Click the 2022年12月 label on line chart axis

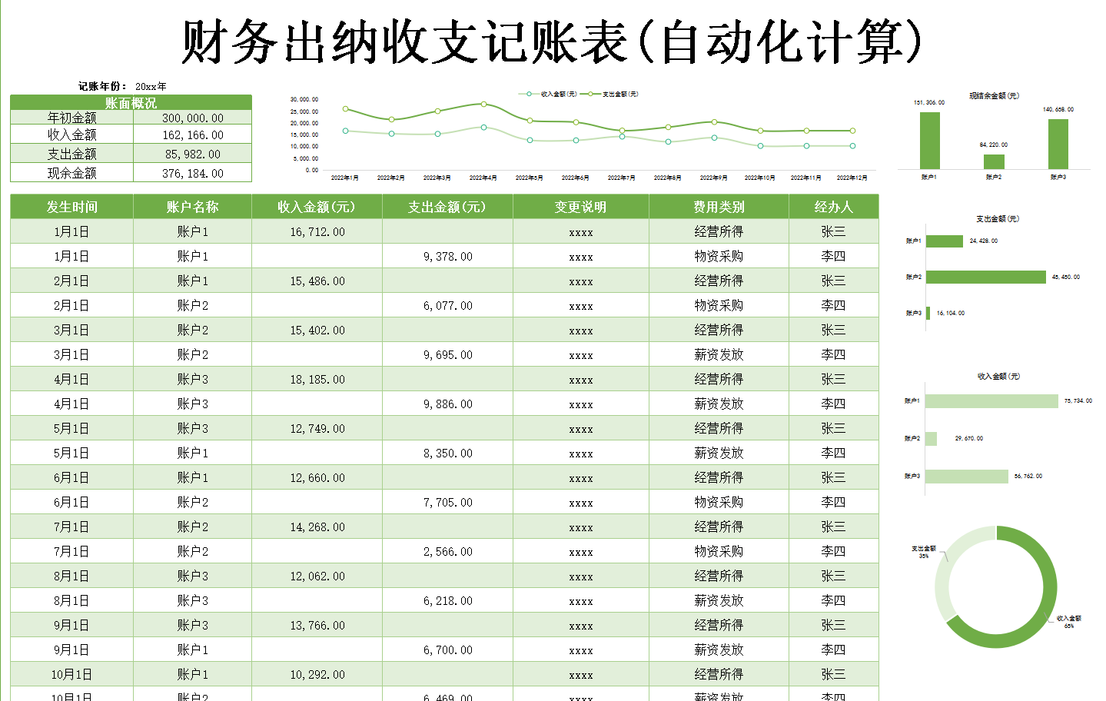852,178
